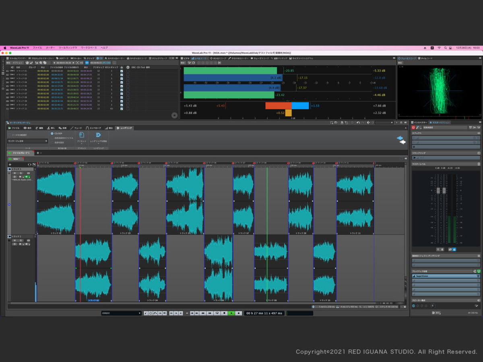The image size is (483, 362).
Task: Start playback with the green play button
Action: [x=231, y=313]
